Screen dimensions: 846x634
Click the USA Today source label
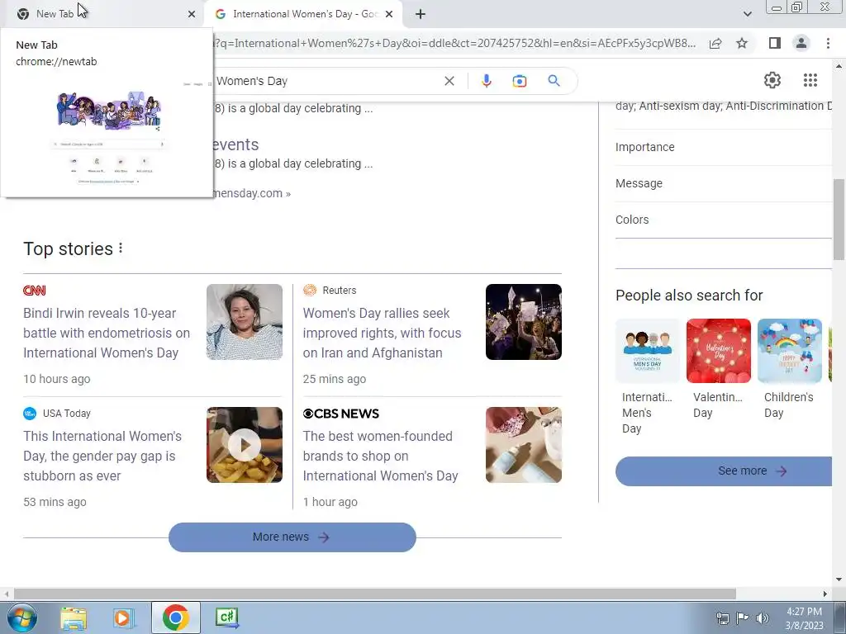point(67,414)
